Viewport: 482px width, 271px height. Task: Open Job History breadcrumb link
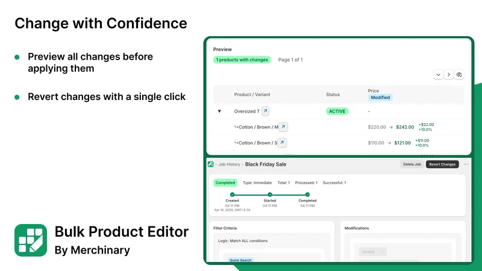coord(230,164)
